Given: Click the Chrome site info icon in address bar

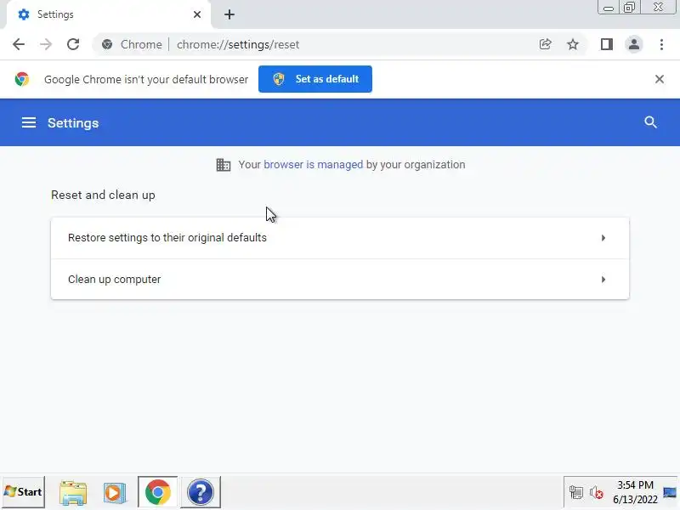Looking at the screenshot, I should (x=107, y=44).
